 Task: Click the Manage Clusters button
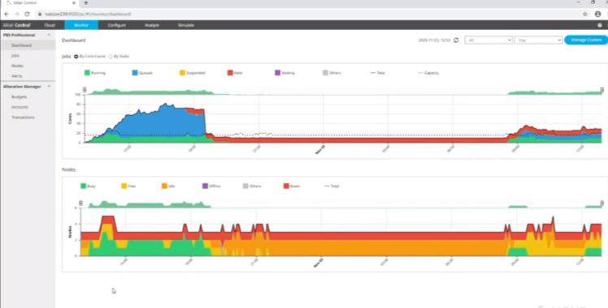click(586, 40)
